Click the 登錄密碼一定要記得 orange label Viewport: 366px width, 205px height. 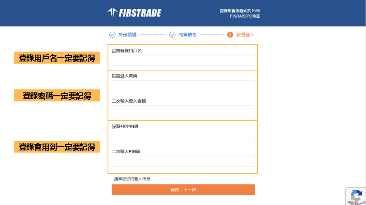pos(57,95)
